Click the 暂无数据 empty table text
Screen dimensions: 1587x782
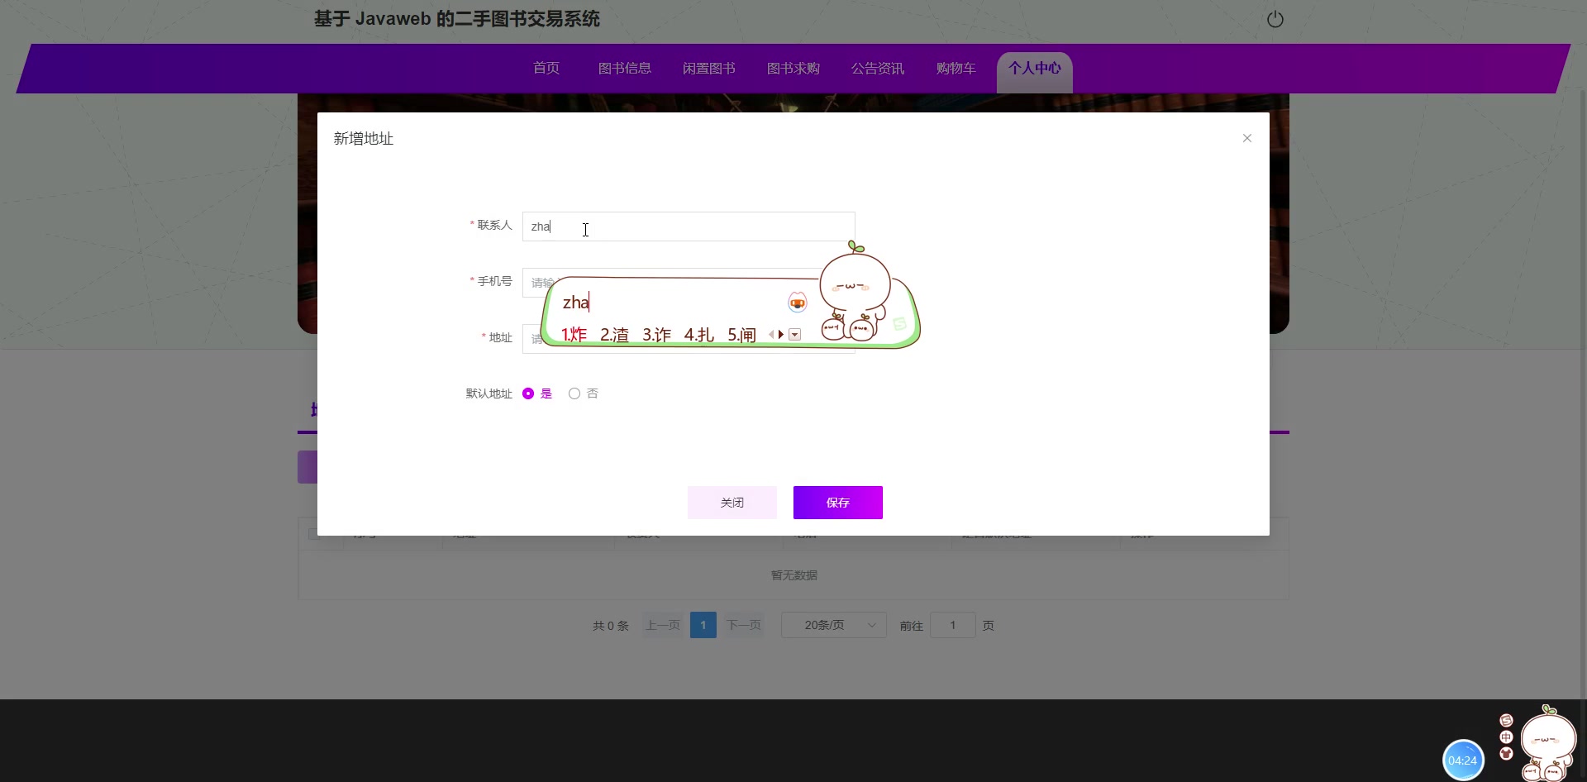794,575
